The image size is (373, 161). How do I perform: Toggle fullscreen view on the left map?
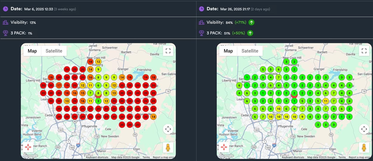tap(168, 51)
